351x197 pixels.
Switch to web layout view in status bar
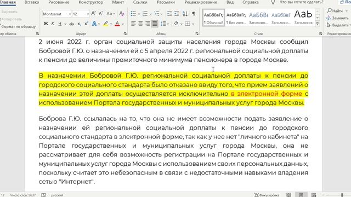point(314,195)
